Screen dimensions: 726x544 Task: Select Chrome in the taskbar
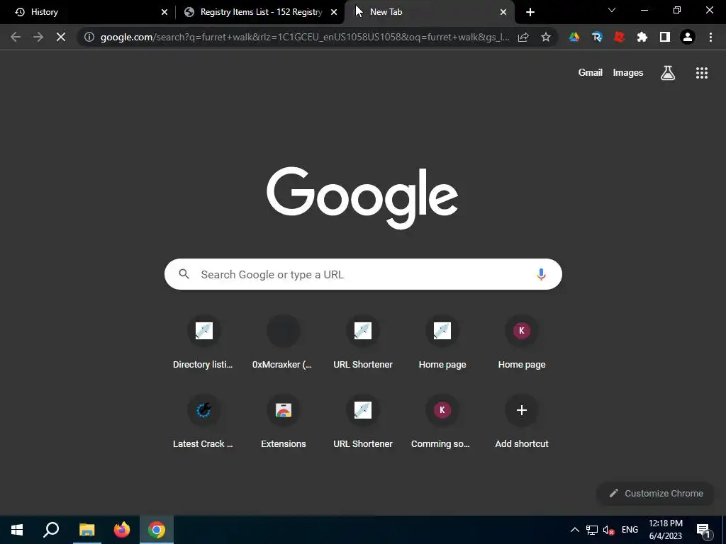coord(157,530)
